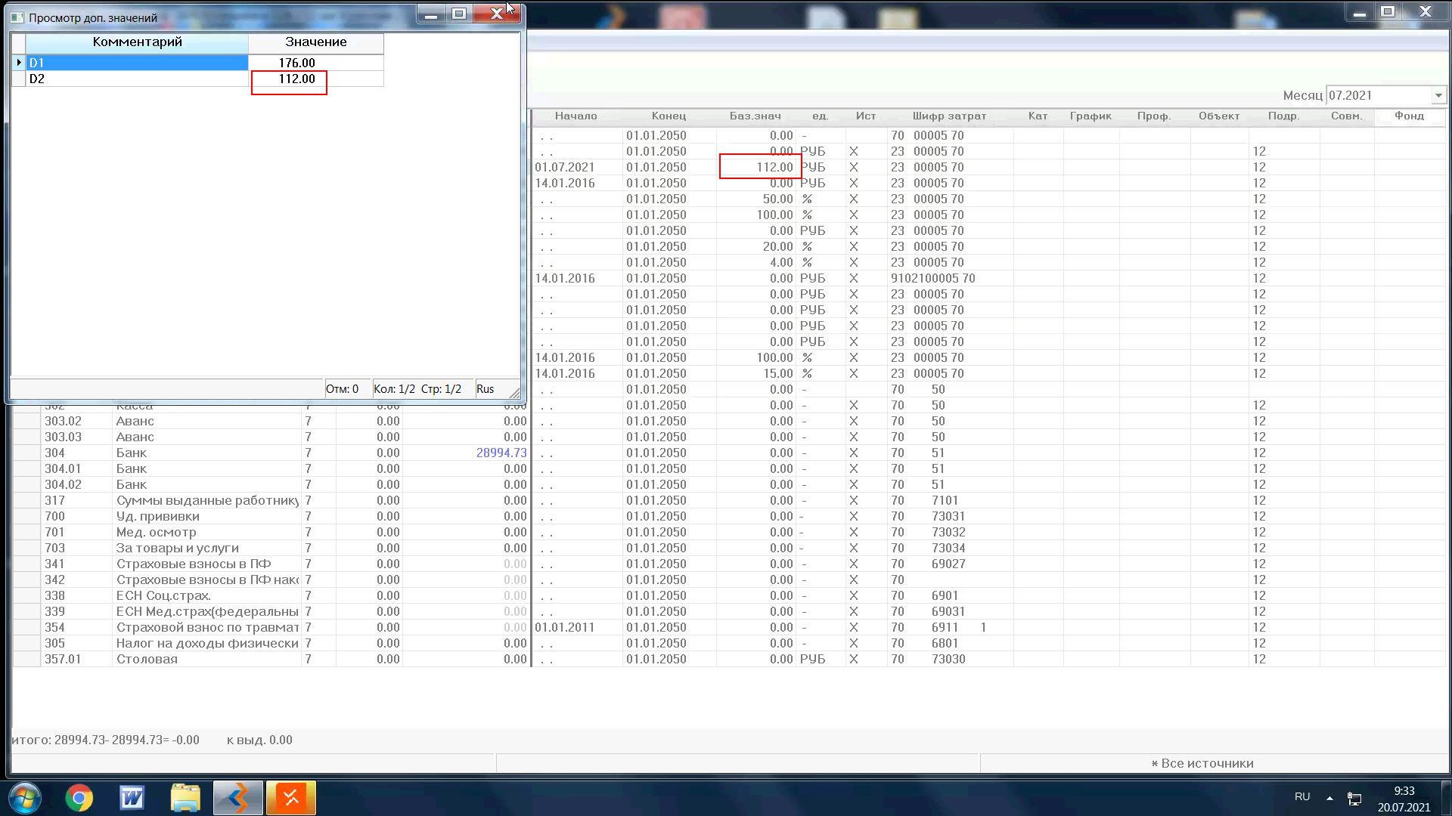The width and height of the screenshot is (1452, 816).
Task: Click the Конец column header
Action: pos(669,116)
